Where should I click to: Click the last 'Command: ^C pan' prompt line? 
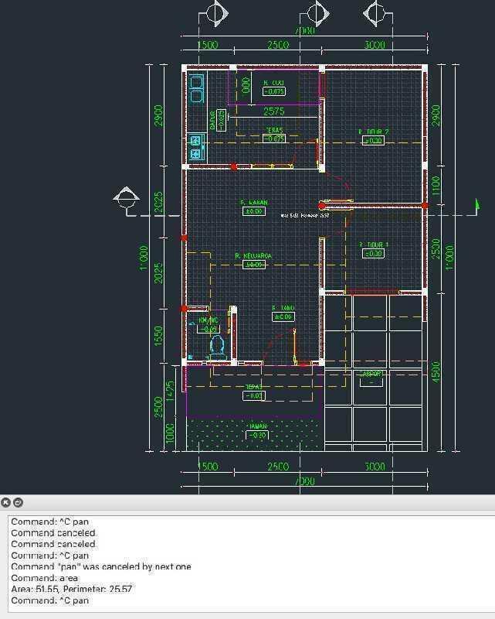(49, 600)
